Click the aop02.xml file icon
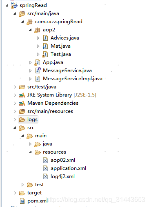The width and height of the screenshot is (149, 207). point(45,160)
